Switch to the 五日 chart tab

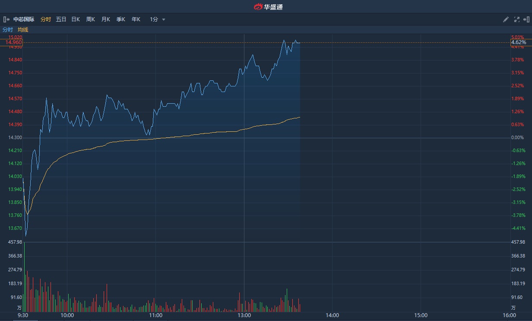tap(61, 19)
